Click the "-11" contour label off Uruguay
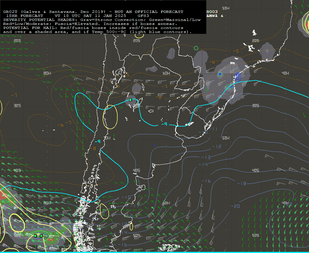 (213, 129)
